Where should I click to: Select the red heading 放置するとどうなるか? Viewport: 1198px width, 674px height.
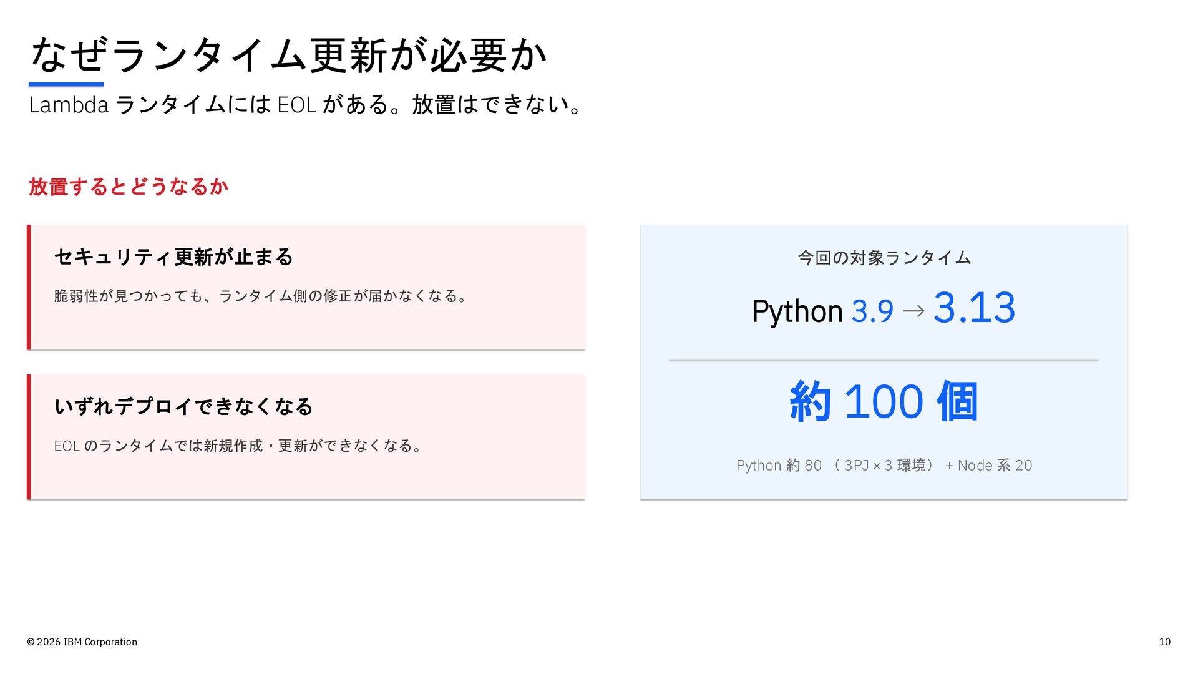pos(129,187)
